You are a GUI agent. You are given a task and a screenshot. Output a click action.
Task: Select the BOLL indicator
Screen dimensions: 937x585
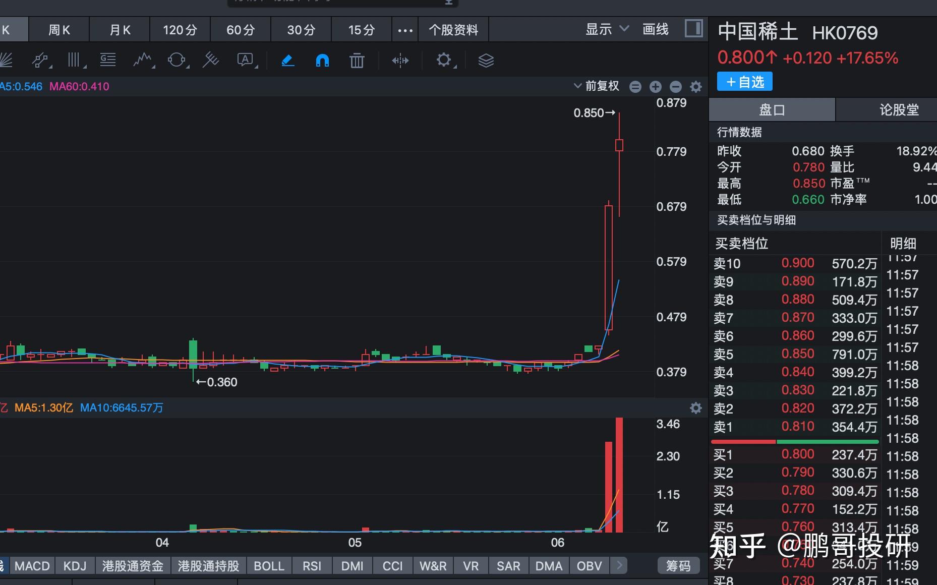tap(269, 566)
